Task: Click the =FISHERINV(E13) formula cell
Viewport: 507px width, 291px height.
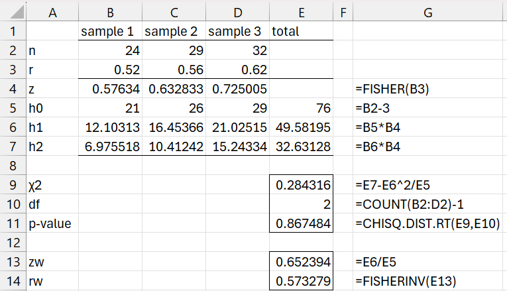Action: pyautogui.click(x=428, y=281)
